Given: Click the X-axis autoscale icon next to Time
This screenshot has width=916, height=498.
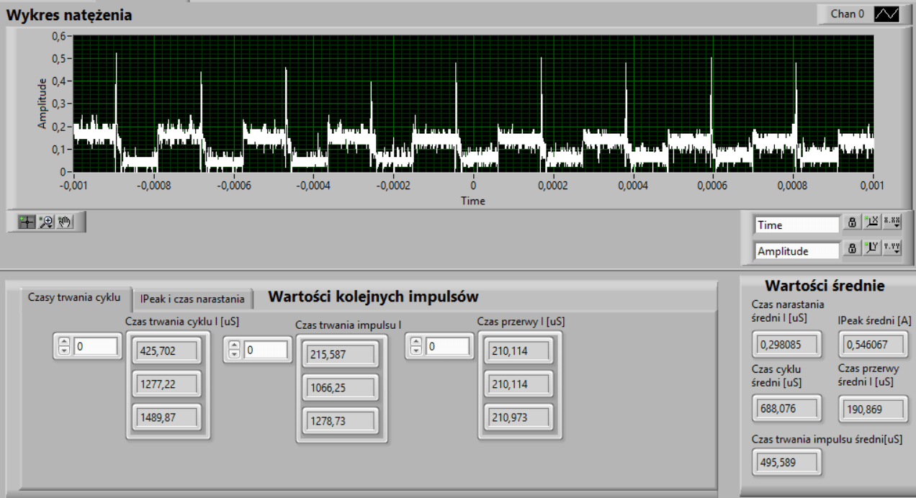Looking at the screenshot, I should (871, 223).
